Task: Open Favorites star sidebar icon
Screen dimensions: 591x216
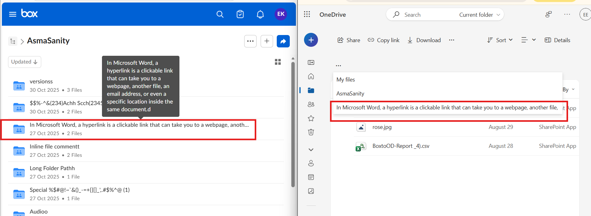Action: 311,118
